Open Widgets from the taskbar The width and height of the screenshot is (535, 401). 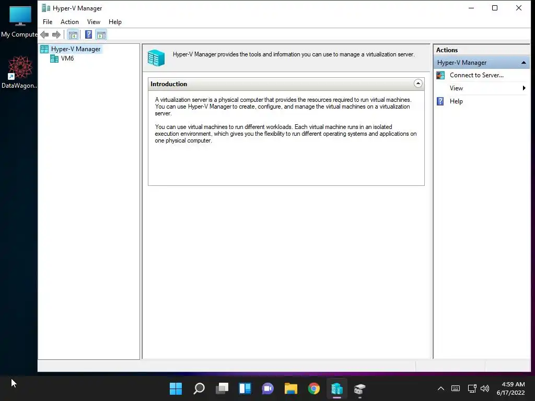point(245,388)
